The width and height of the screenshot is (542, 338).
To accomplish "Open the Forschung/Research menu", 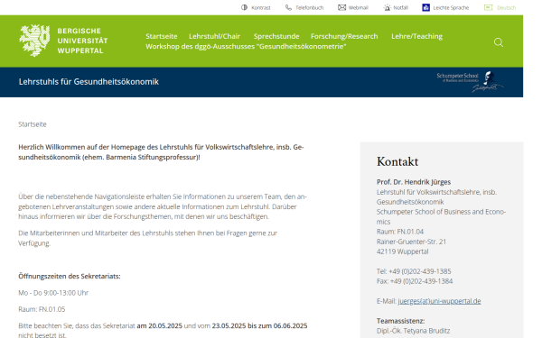I will (344, 36).
